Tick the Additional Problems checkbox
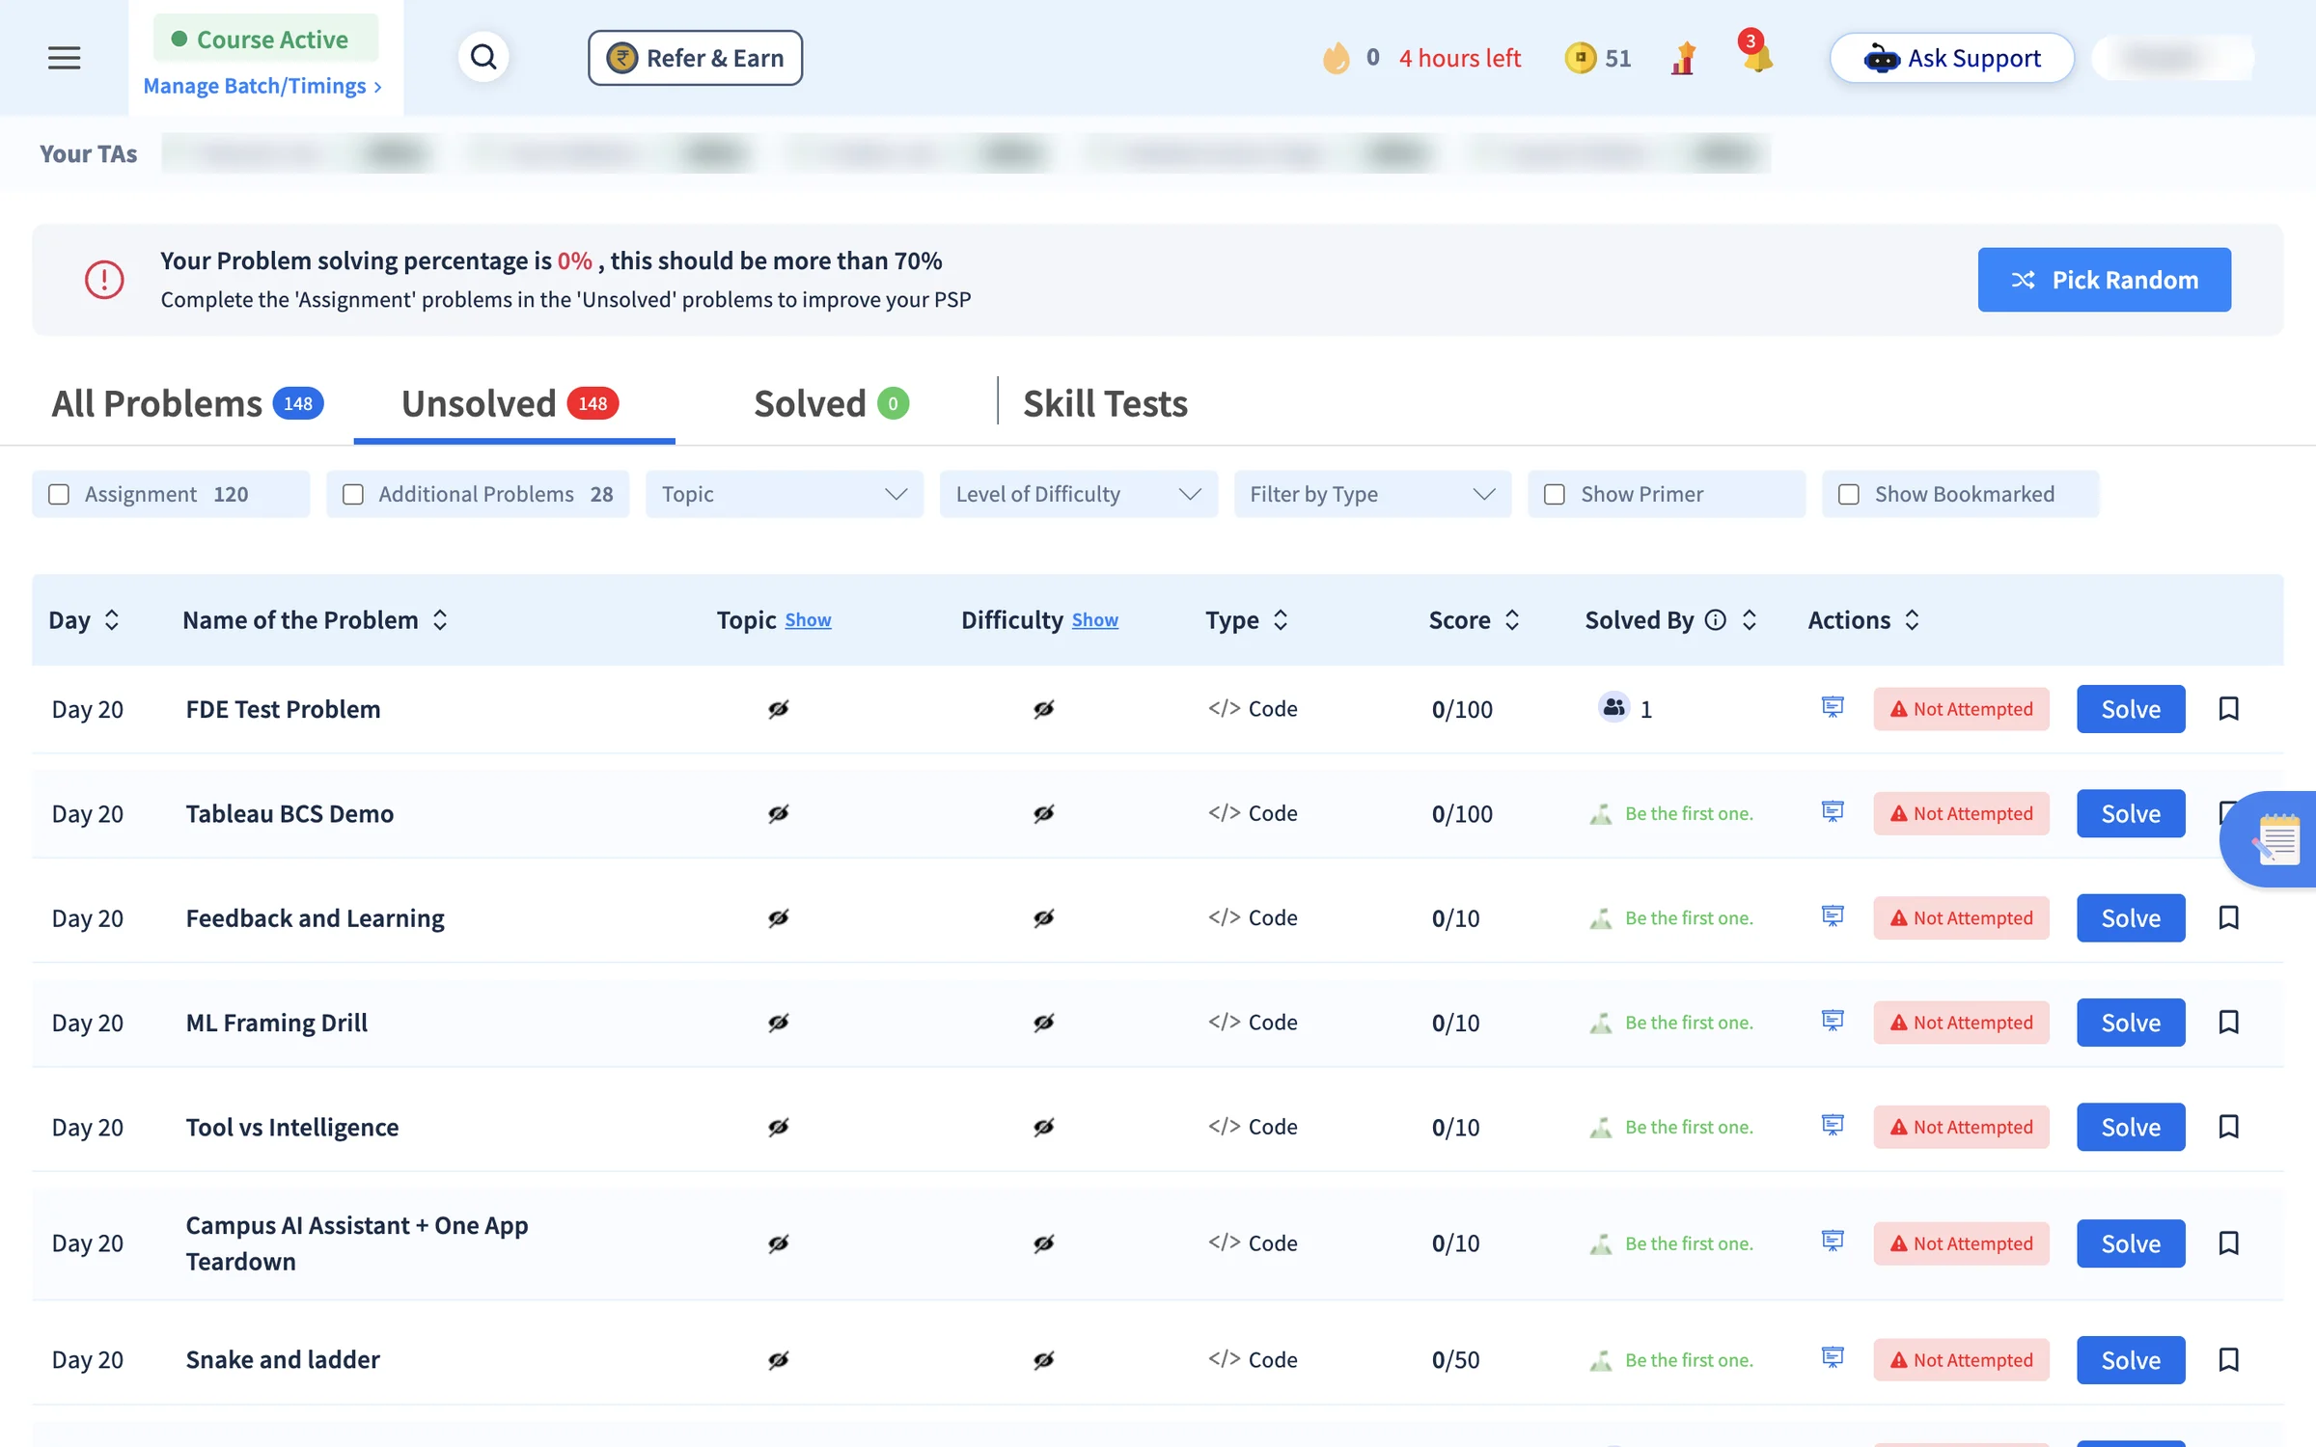 coord(353,494)
